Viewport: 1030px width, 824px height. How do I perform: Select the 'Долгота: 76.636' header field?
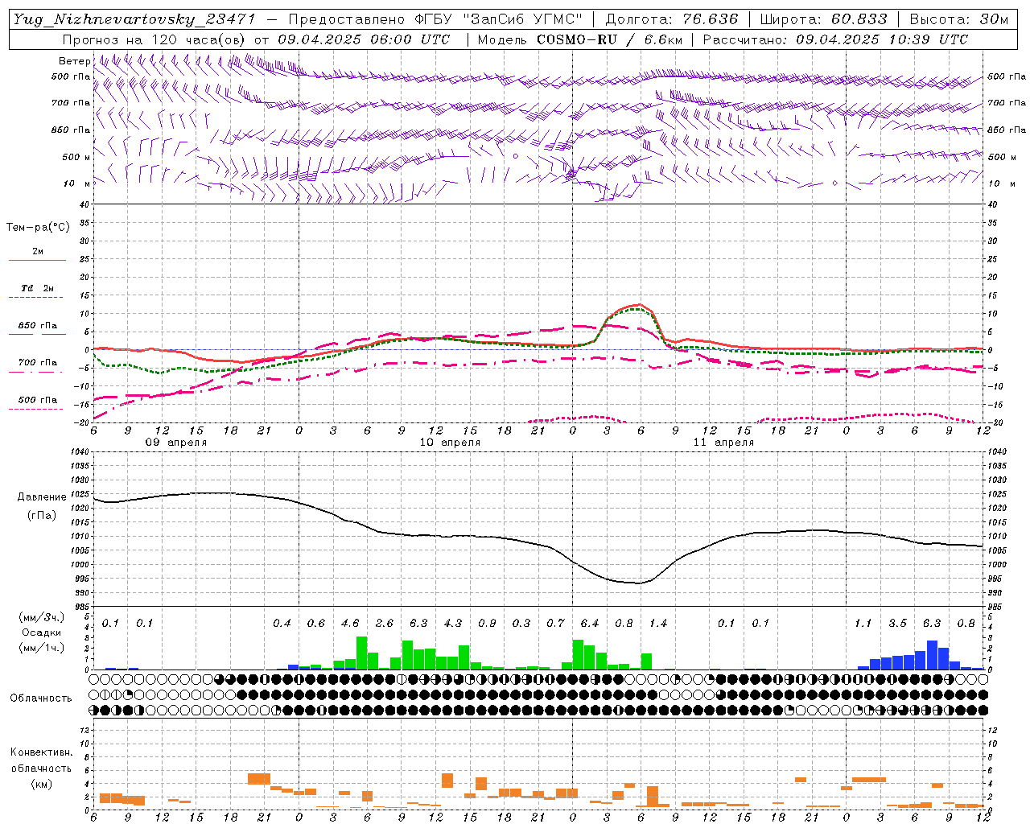tap(672, 19)
